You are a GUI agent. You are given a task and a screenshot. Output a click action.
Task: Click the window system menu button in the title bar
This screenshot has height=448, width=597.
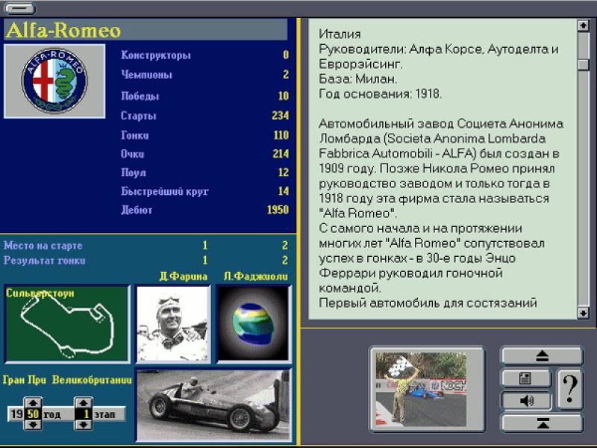[20, 9]
